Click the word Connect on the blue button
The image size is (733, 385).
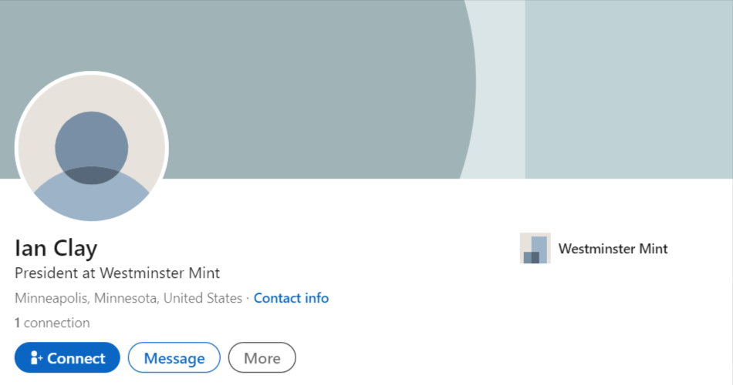(76, 358)
